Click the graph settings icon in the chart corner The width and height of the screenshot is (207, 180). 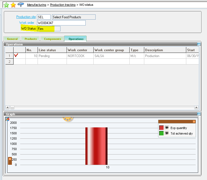click(x=7, y=119)
